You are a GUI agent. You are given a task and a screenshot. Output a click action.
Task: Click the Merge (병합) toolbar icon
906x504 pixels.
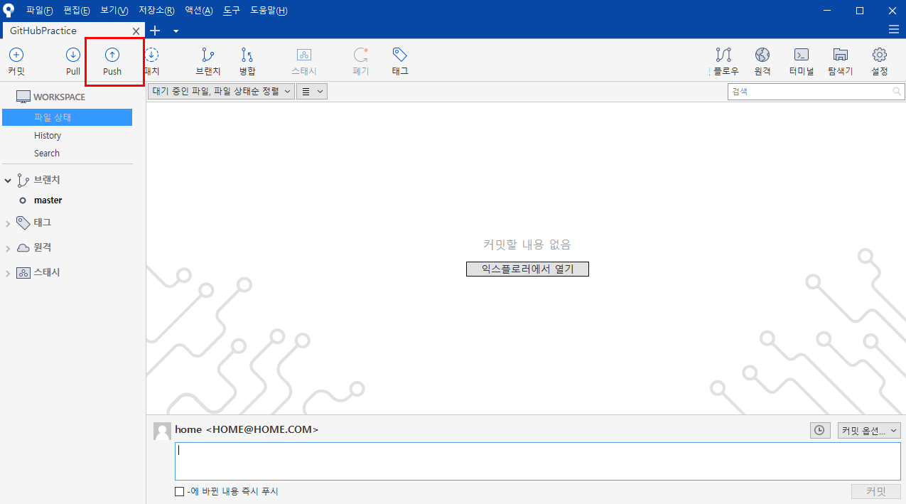pos(247,55)
